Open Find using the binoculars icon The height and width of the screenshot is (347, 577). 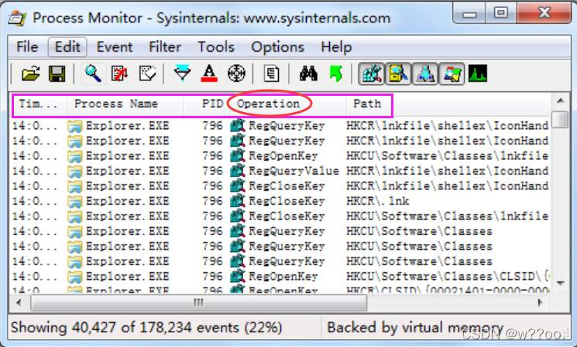point(308,74)
